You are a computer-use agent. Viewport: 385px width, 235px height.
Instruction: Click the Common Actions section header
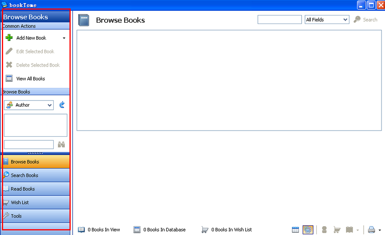click(36, 26)
